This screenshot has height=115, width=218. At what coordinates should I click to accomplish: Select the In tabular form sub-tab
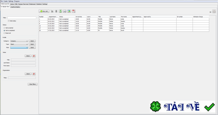pos(5,7)
